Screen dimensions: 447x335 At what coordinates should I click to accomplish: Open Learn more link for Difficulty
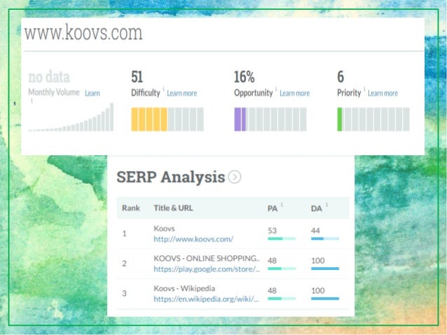tap(182, 93)
